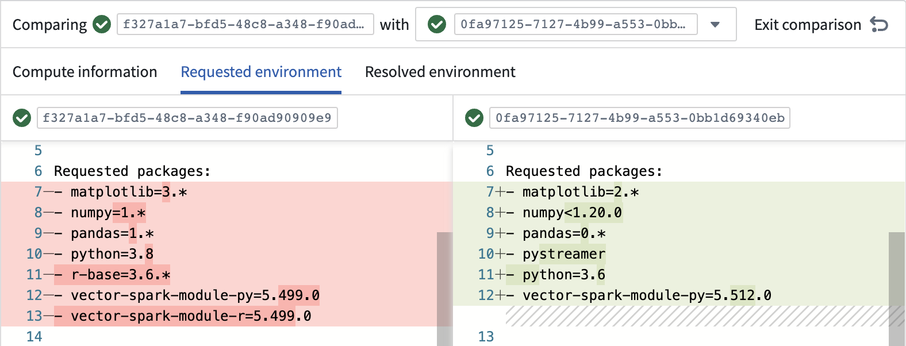The width and height of the screenshot is (906, 346).
Task: Click removed line matplotlib=3.*
Action: coord(226,192)
